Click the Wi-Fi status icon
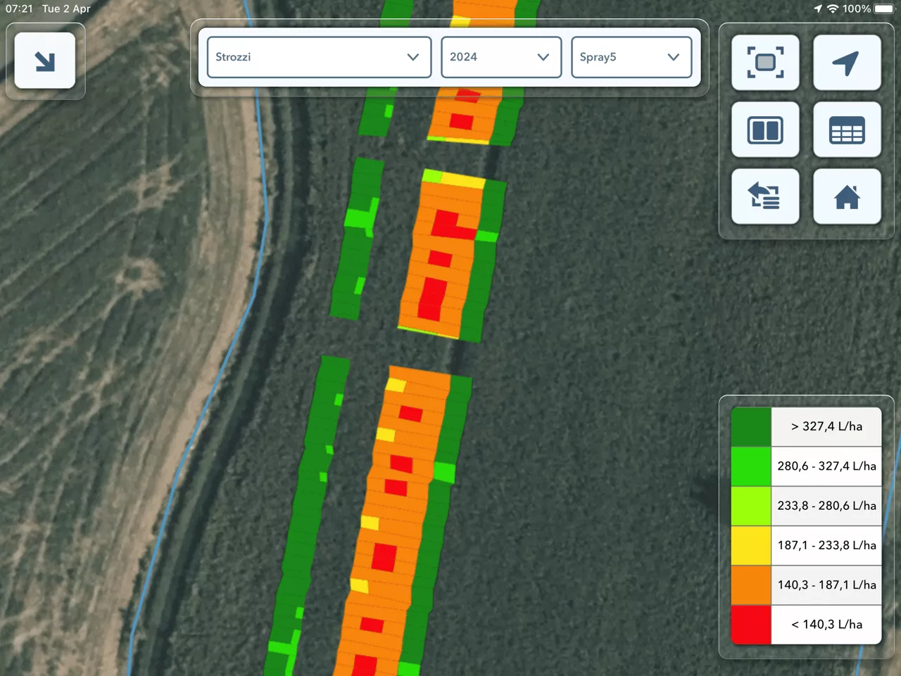901x676 pixels. coord(833,9)
